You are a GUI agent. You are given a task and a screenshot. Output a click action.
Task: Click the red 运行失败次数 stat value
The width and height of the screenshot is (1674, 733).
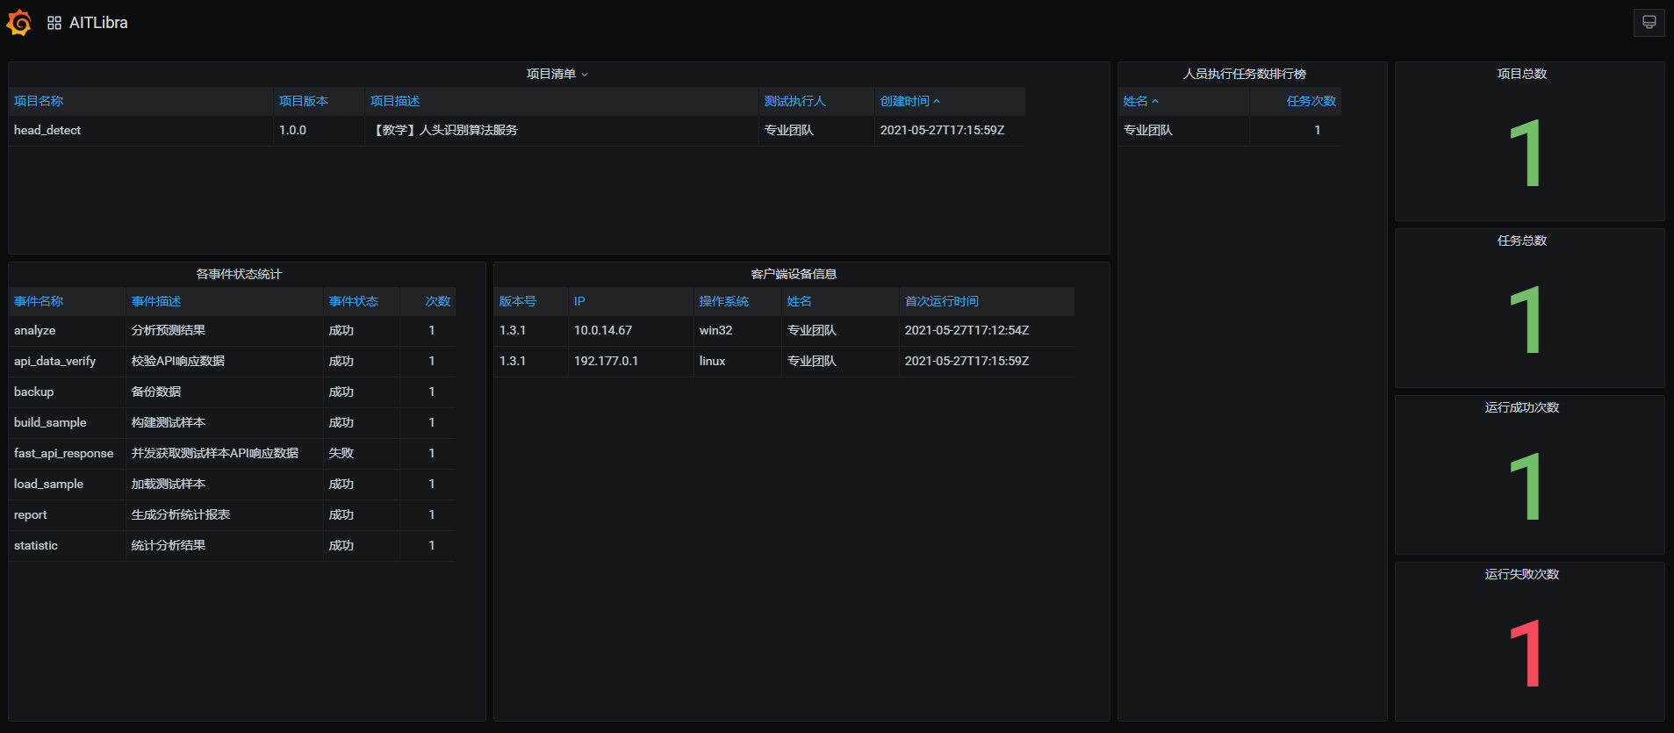tap(1526, 653)
